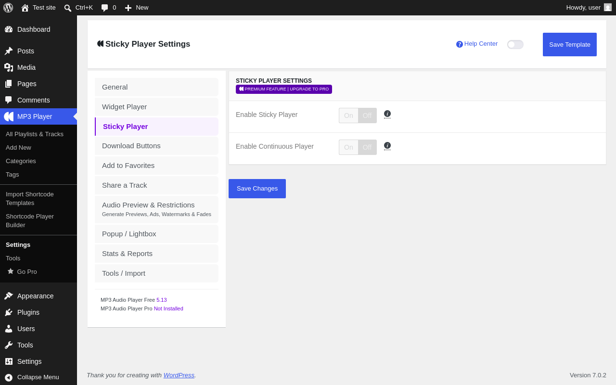Open Audio Preview & Restrictions tab
The image size is (616, 385).
click(156, 209)
